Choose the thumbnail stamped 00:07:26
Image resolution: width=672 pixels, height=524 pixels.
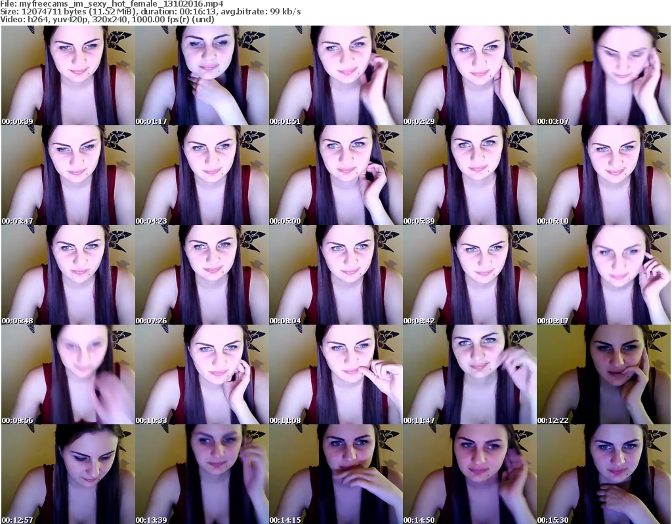point(202,275)
